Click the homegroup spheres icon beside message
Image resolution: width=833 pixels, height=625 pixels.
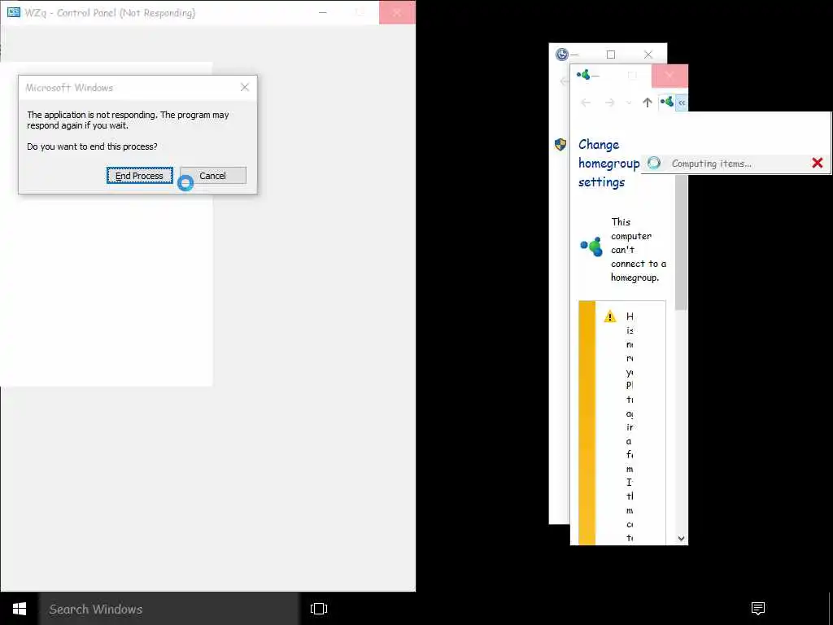(x=591, y=246)
